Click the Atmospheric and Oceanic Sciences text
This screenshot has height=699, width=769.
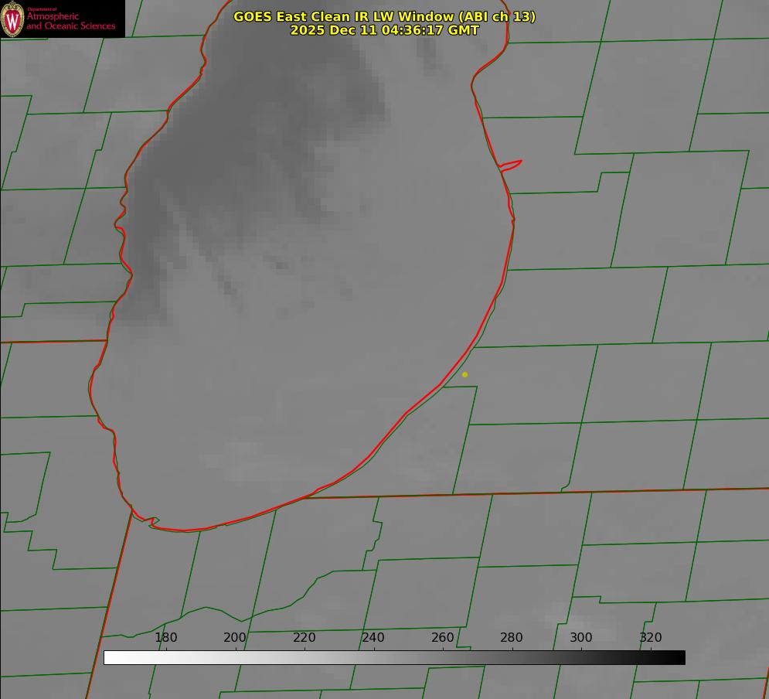click(x=70, y=21)
